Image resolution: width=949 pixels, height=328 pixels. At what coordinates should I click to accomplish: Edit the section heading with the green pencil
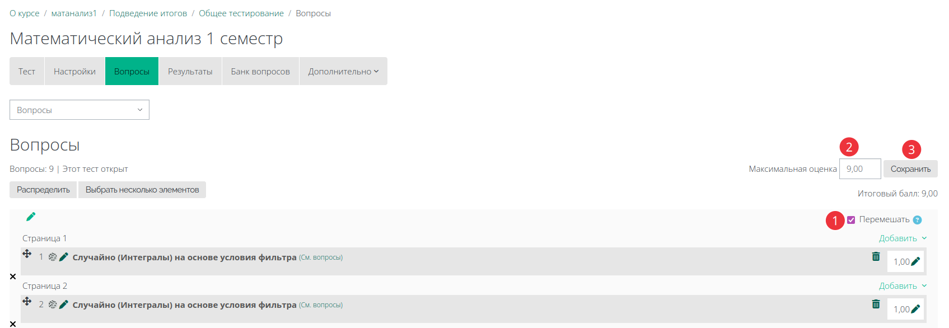[31, 217]
